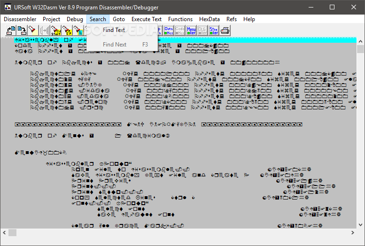Click horizontal scrollbar right arrow

353,232
